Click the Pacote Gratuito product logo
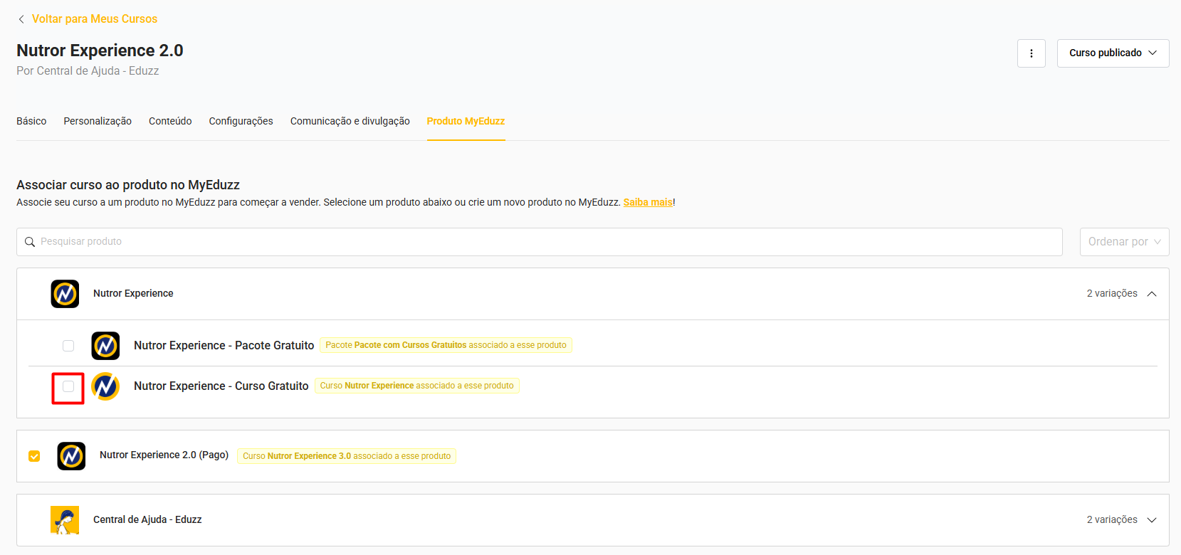The height and width of the screenshot is (555, 1181). [x=105, y=346]
